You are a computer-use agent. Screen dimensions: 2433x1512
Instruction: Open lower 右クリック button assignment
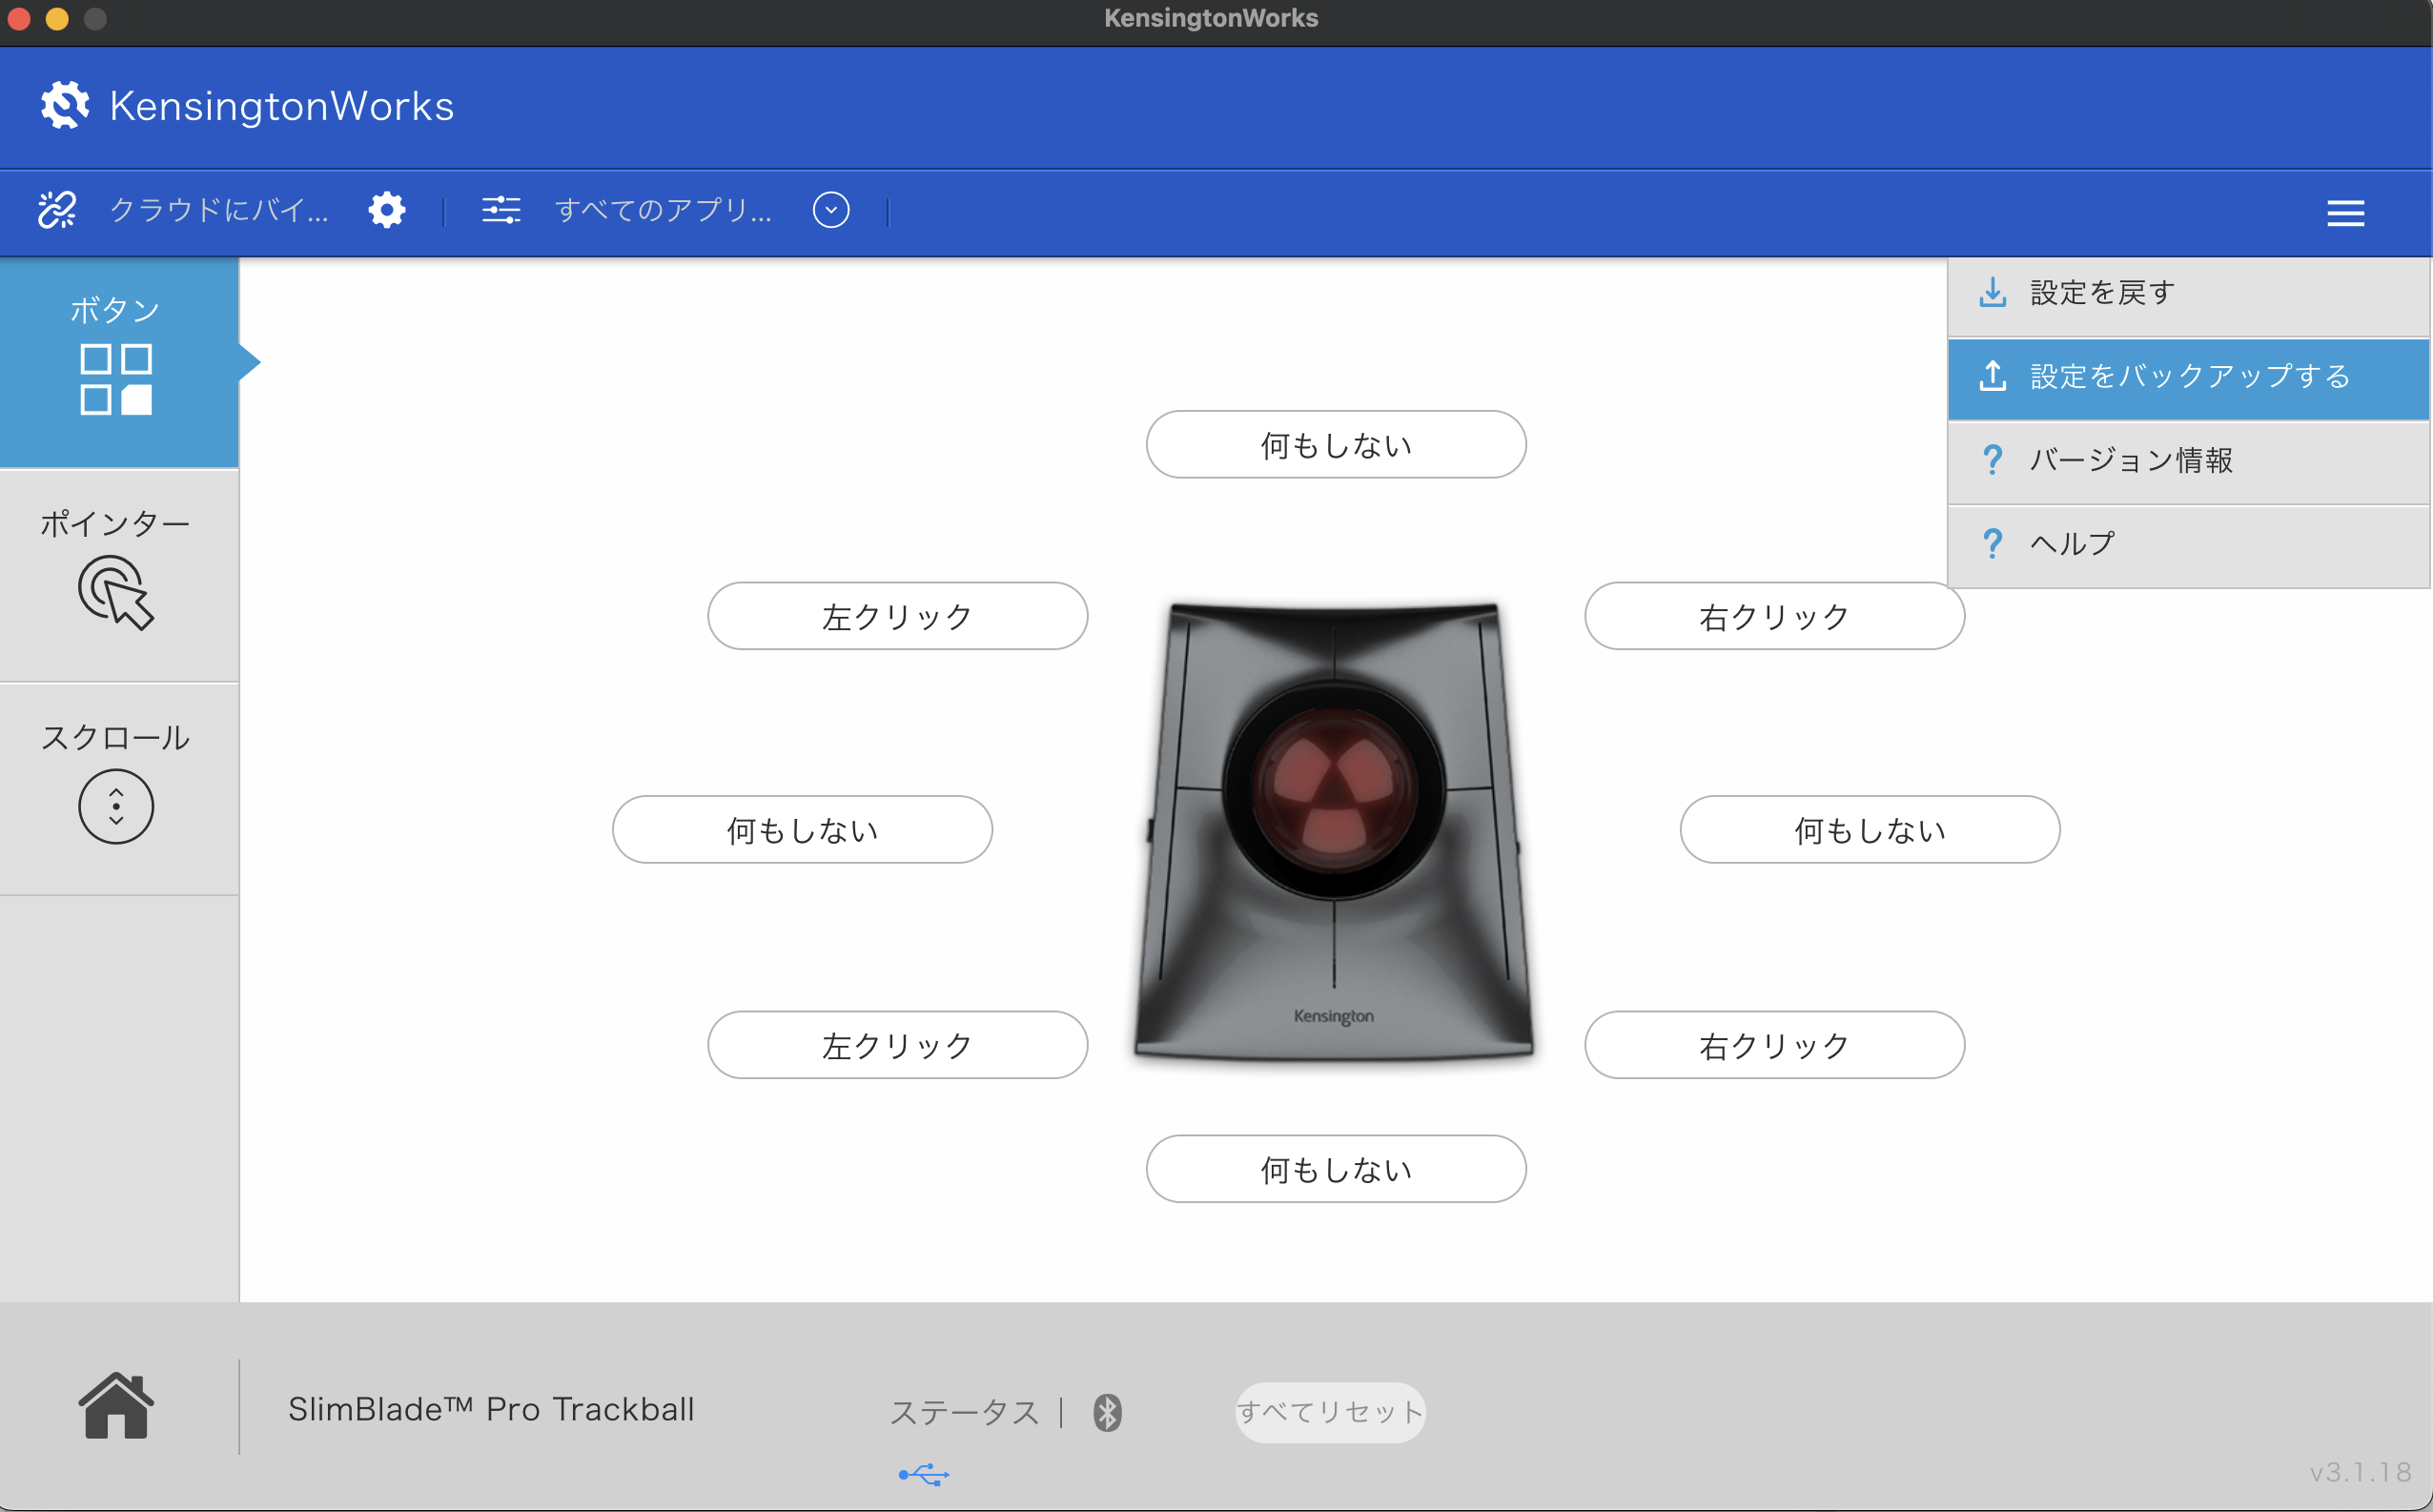pos(1774,1045)
